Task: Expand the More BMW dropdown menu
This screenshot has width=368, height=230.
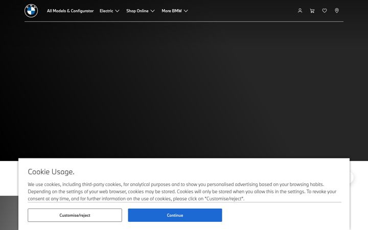Action: click(175, 11)
